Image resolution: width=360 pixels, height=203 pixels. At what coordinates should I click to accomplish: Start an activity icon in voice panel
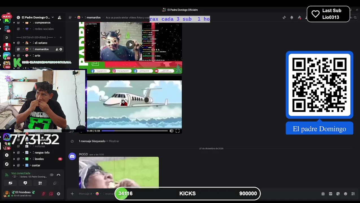coord(40,183)
